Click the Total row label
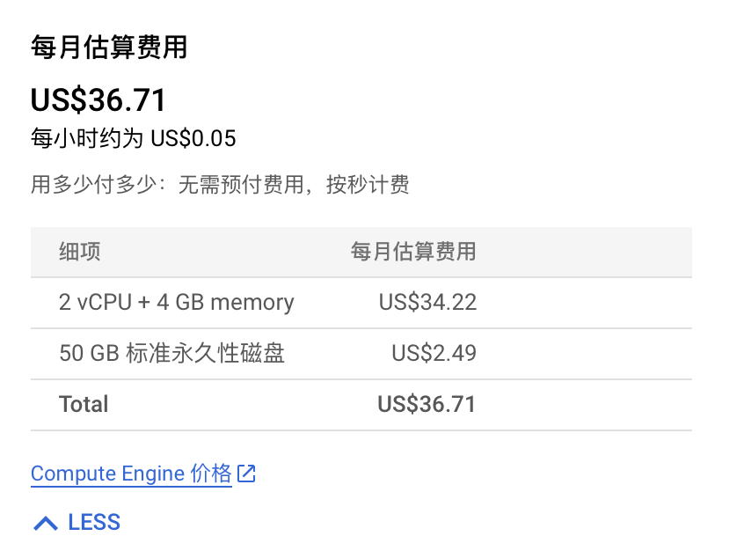The width and height of the screenshot is (744, 558). 84,404
